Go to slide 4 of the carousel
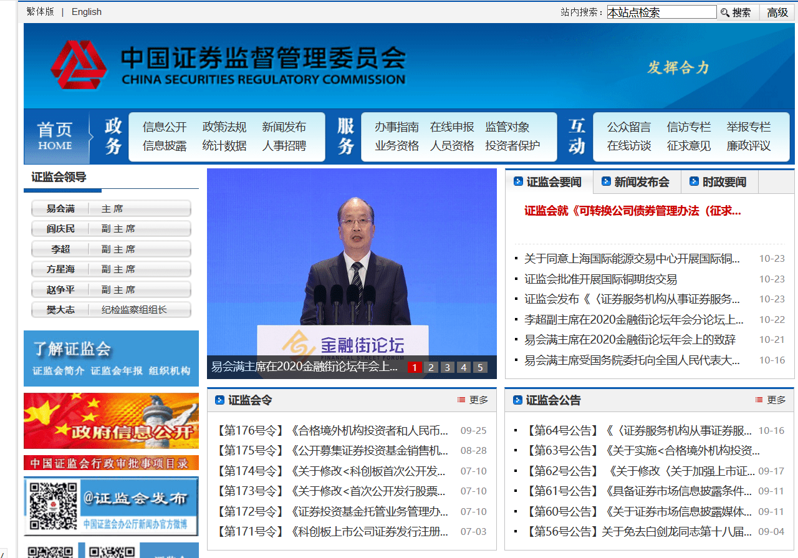The width and height of the screenshot is (798, 558). tap(463, 367)
